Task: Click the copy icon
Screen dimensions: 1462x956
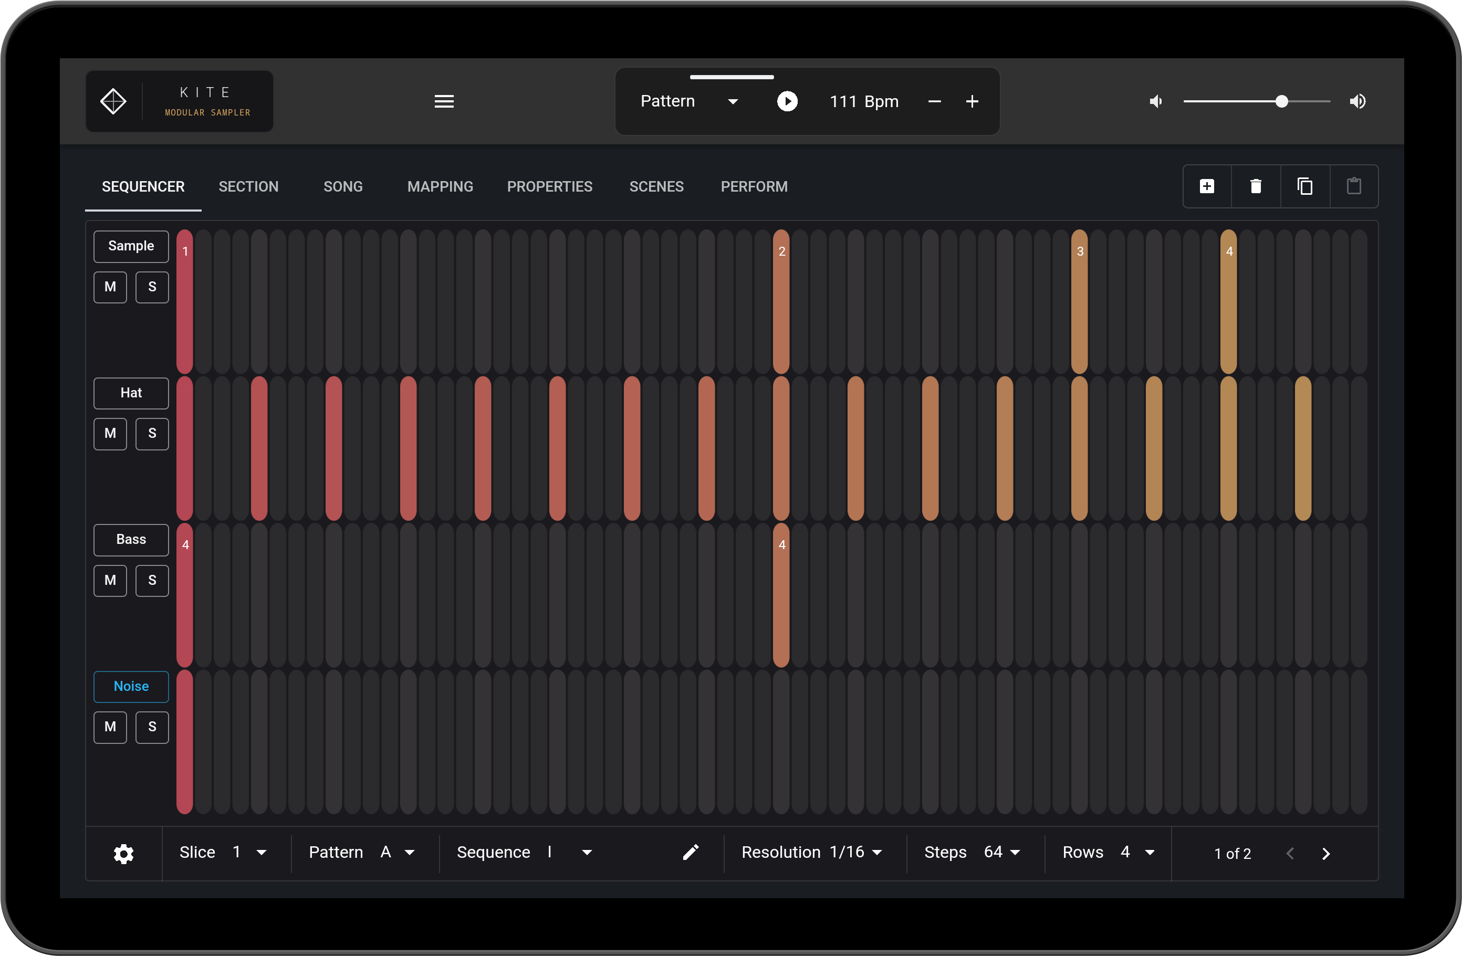Action: click(1305, 186)
